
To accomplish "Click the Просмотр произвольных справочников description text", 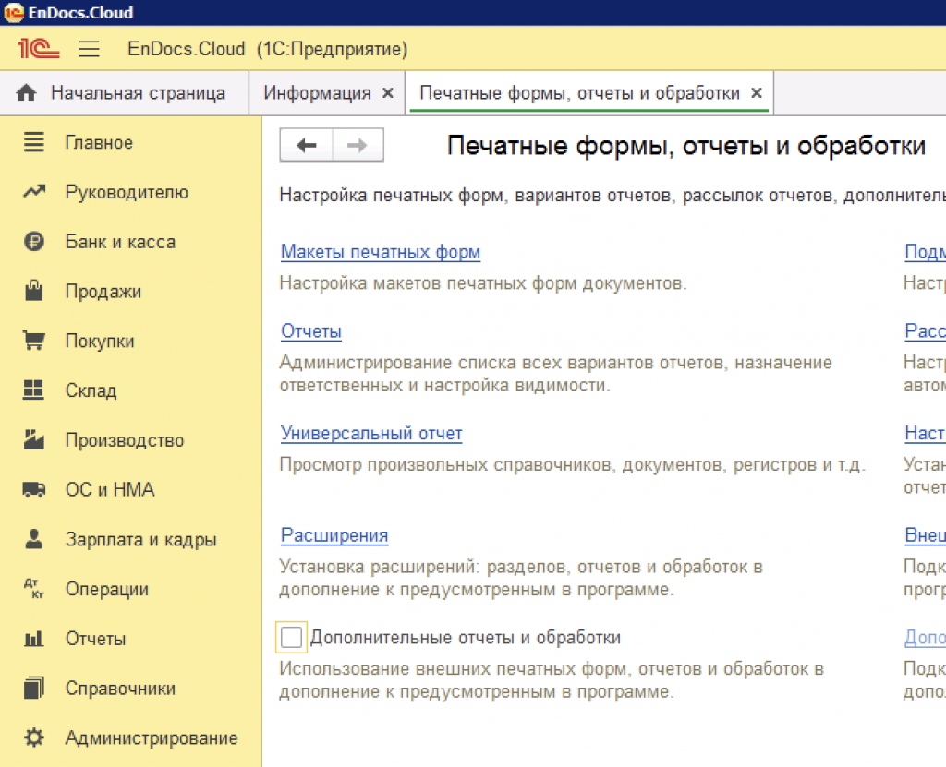I will click(x=573, y=465).
